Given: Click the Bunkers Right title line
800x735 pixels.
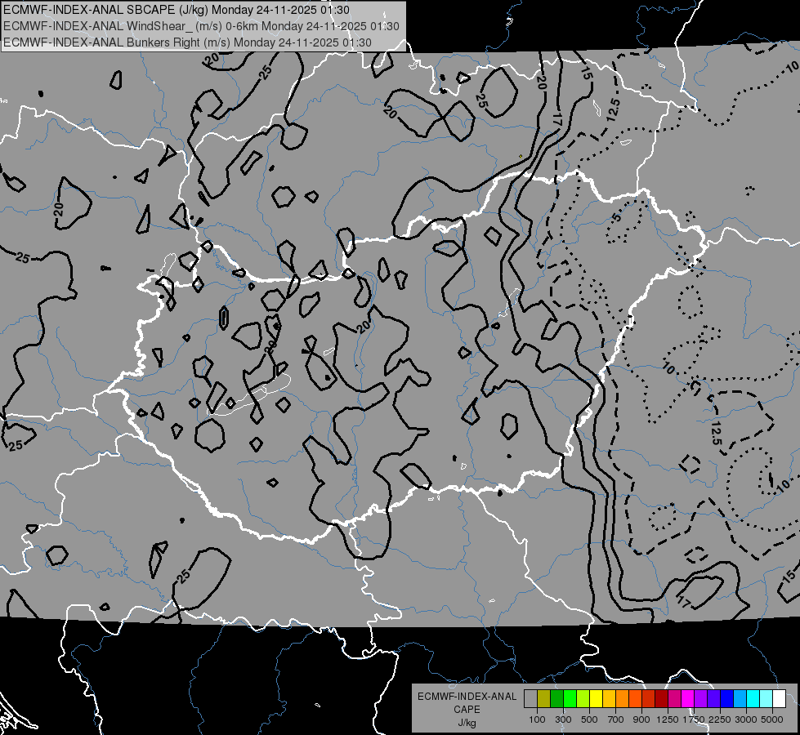Looking at the screenshot, I should (187, 42).
